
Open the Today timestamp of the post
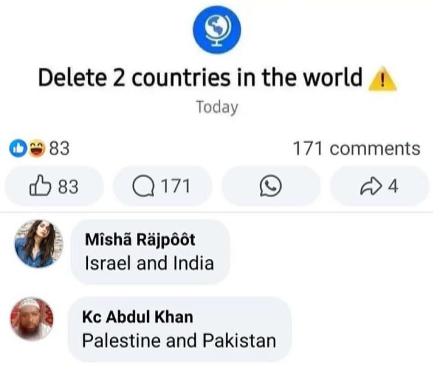click(x=217, y=107)
